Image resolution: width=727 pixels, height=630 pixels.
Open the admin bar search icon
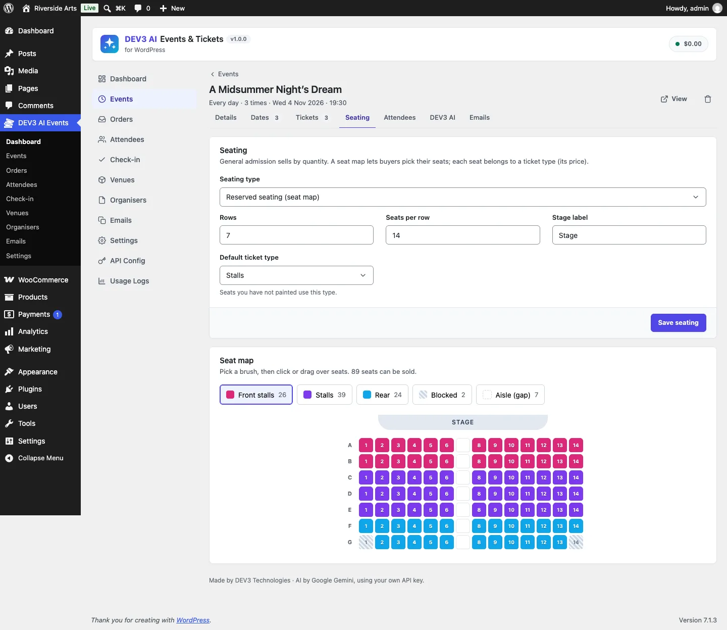[107, 8]
